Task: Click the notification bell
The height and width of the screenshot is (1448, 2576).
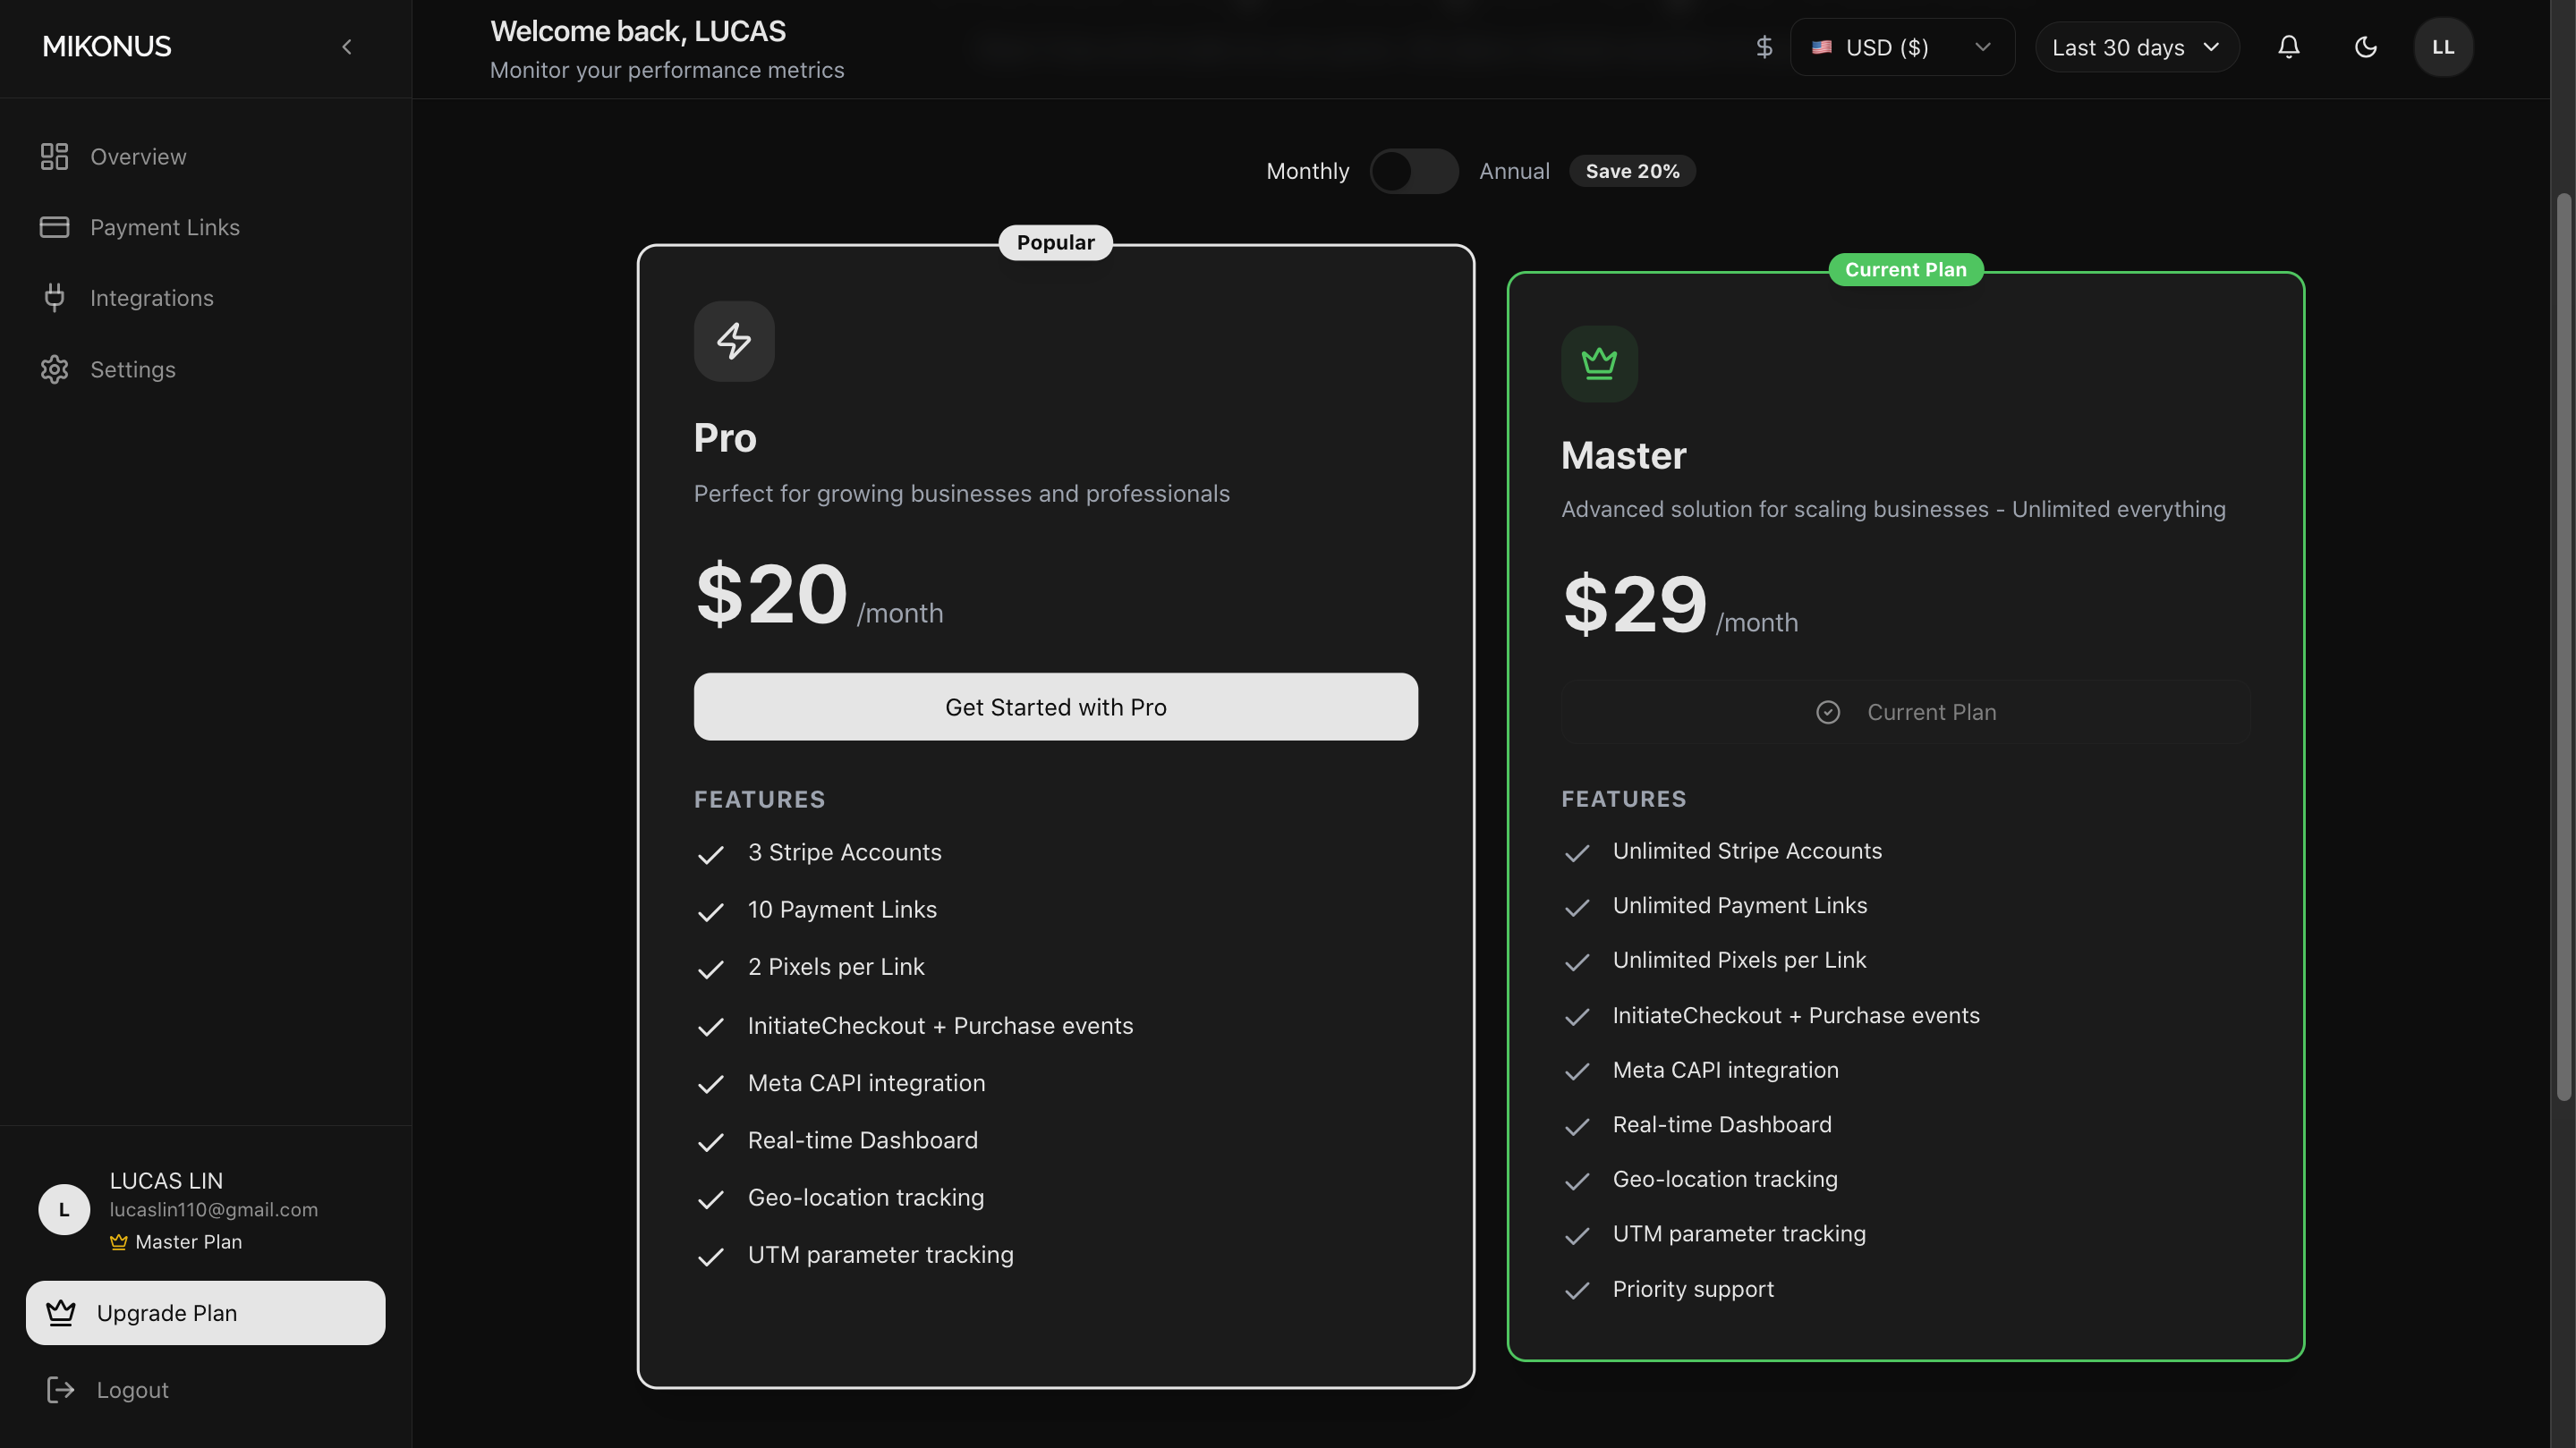Action: pos(2288,47)
